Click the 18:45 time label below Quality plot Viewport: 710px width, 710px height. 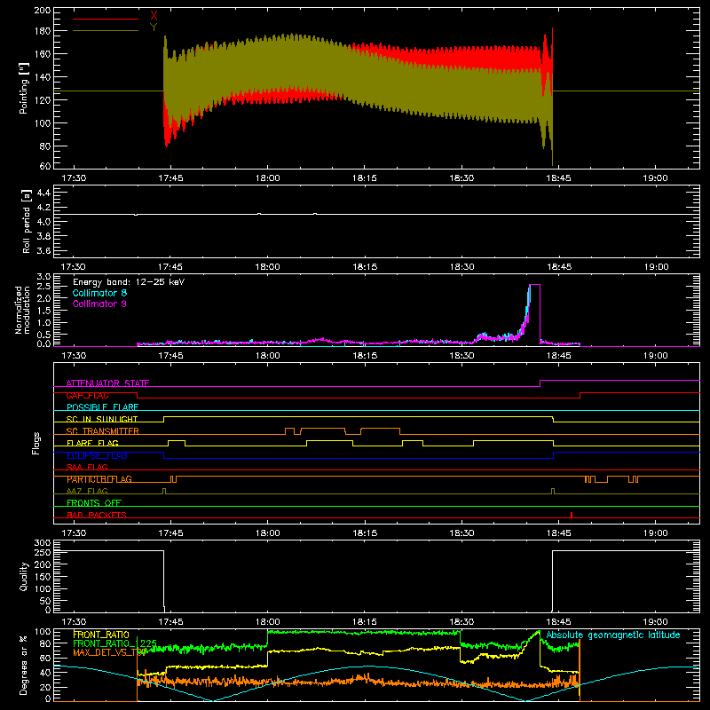pyautogui.click(x=559, y=622)
